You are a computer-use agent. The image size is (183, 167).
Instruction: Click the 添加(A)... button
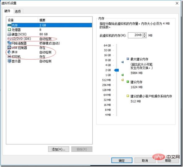click(x=59, y=149)
